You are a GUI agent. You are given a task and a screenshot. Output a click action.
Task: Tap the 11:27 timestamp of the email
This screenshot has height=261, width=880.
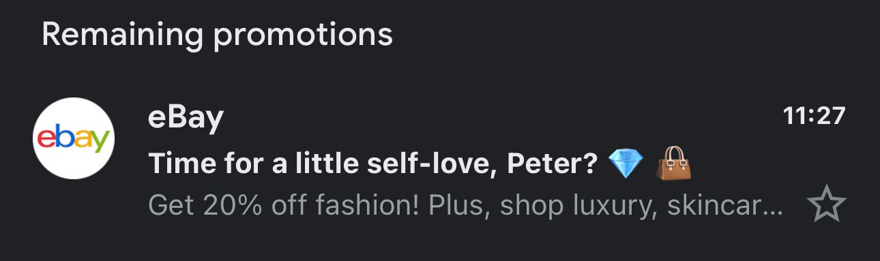coord(814,117)
